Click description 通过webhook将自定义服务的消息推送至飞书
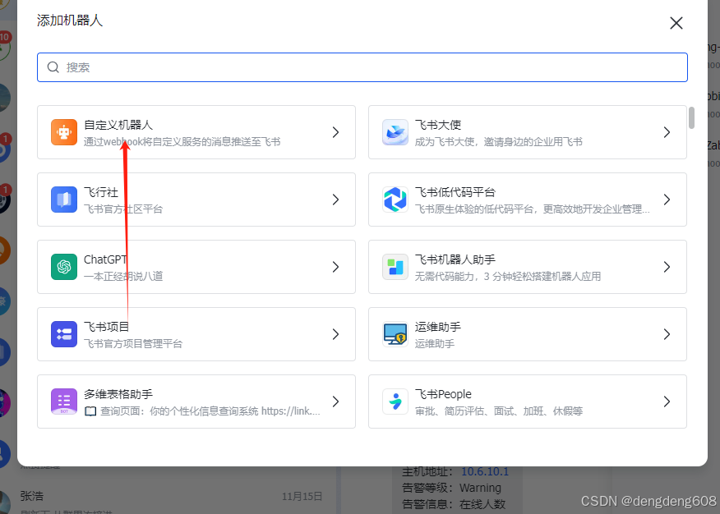The height and width of the screenshot is (514, 720). click(x=182, y=142)
